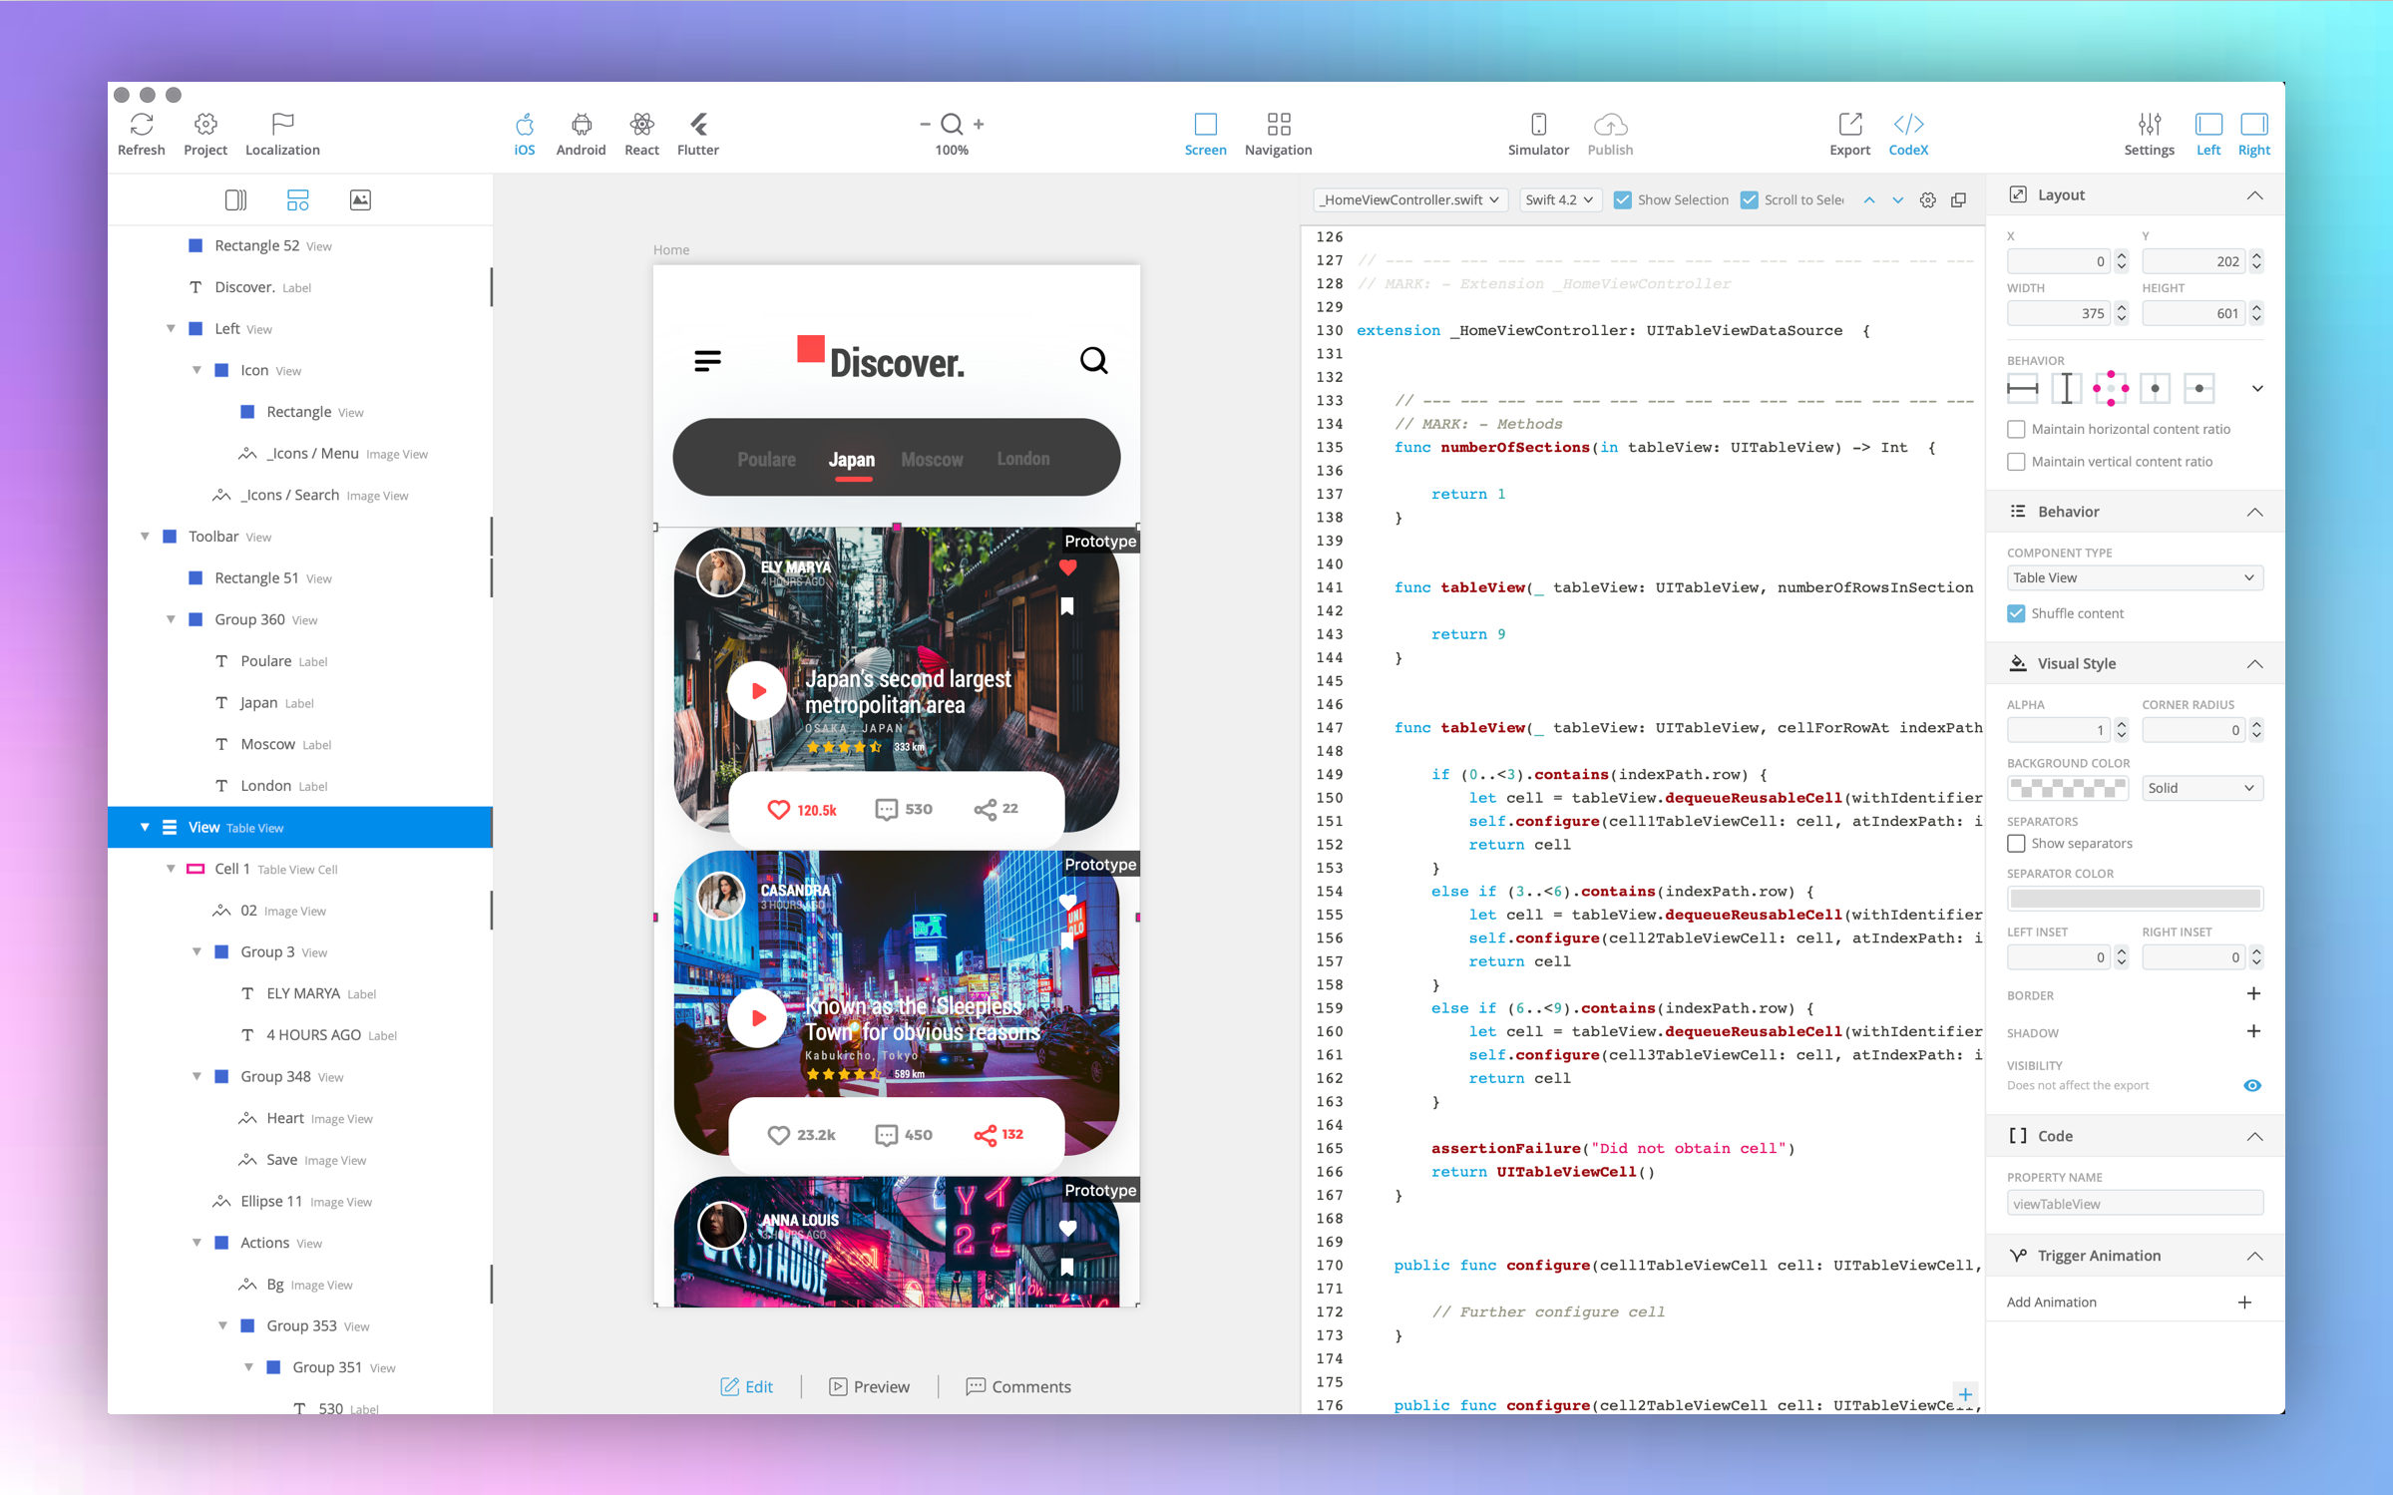
Task: Click the Localization flag icon
Action: point(282,125)
